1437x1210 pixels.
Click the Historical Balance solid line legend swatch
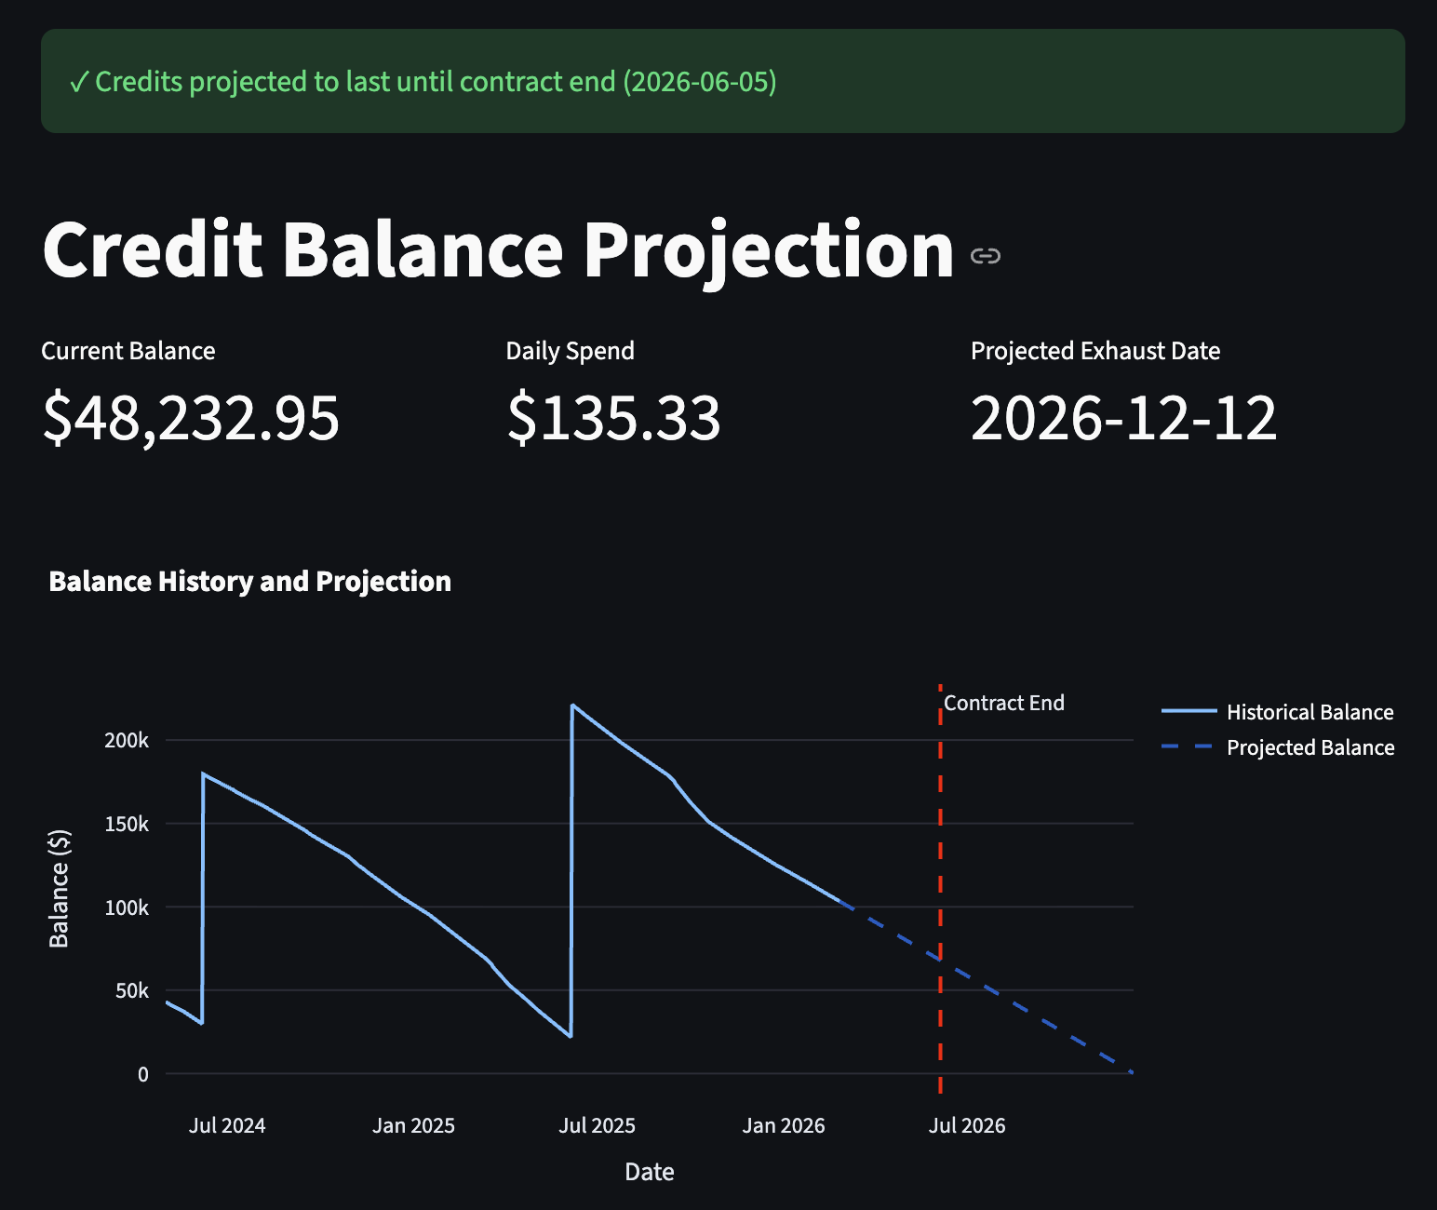pos(1188,712)
